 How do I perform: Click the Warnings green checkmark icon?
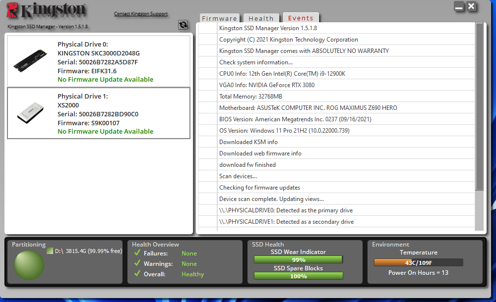137,263
